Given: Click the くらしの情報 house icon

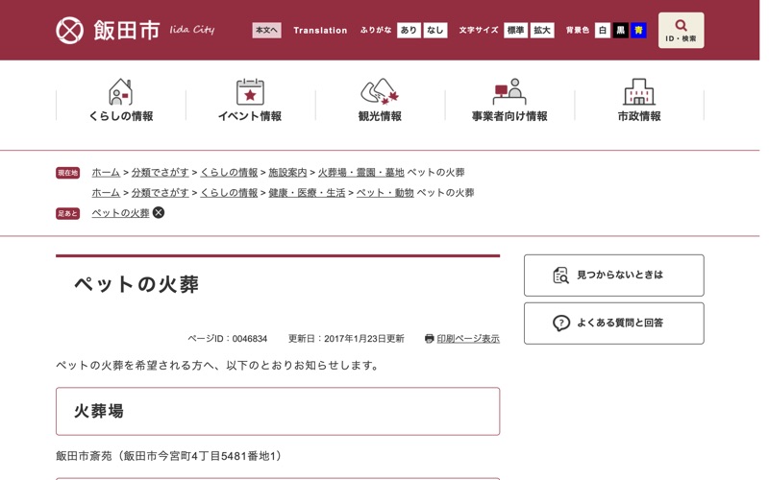Looking at the screenshot, I should coord(121,91).
